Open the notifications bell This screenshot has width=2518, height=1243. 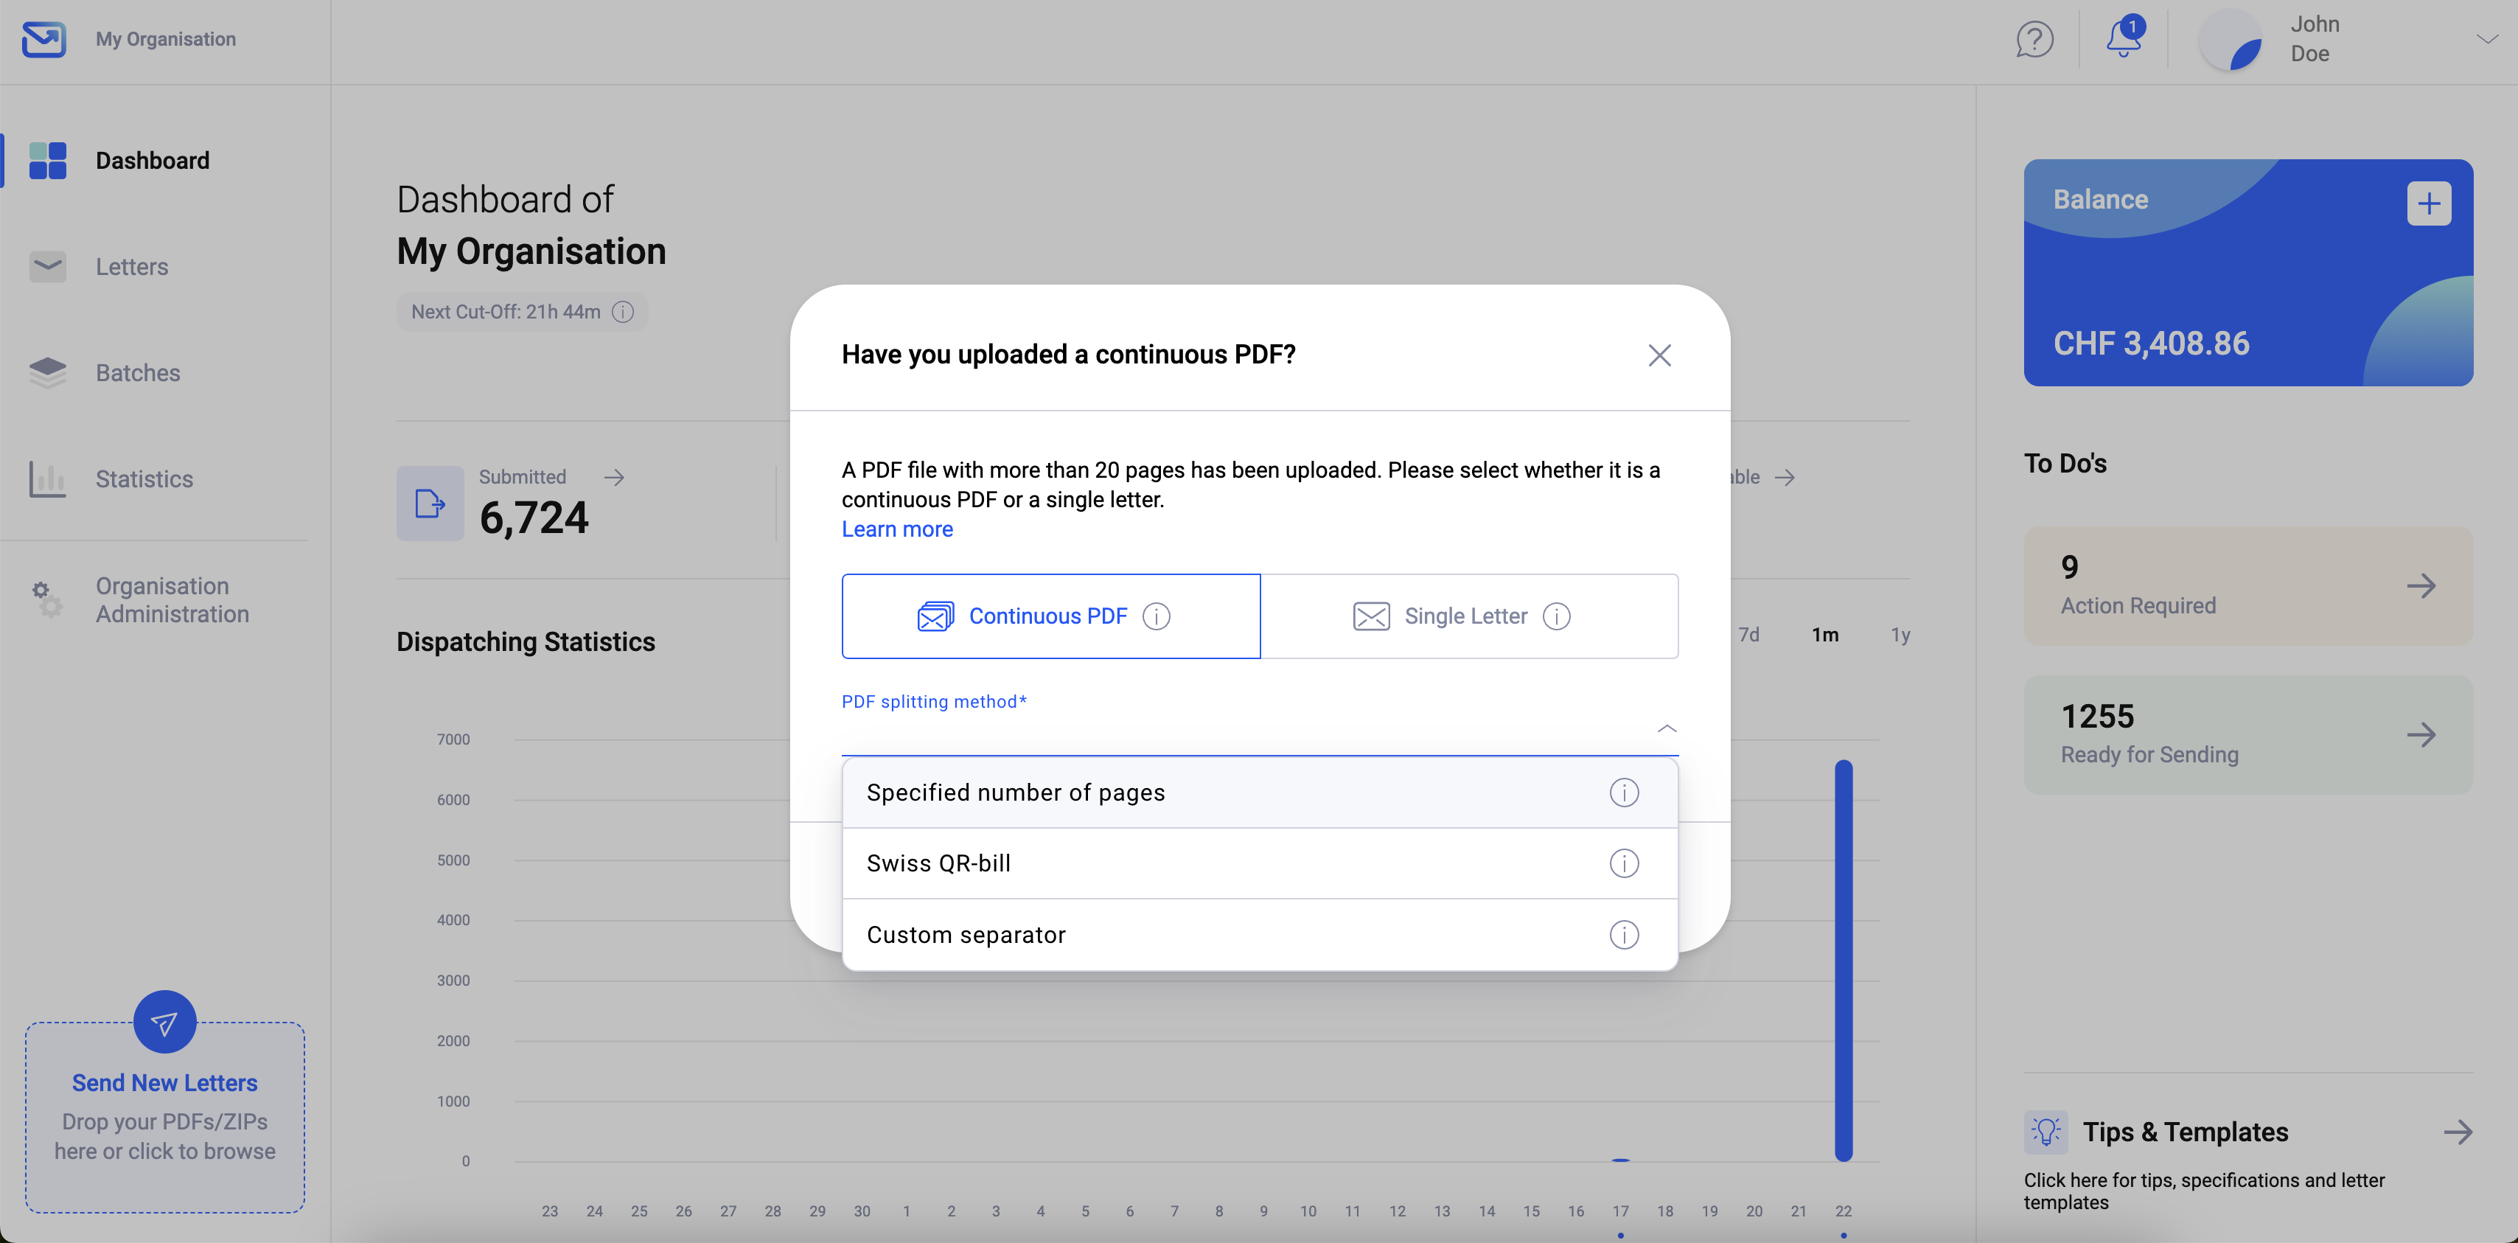pyautogui.click(x=2123, y=39)
